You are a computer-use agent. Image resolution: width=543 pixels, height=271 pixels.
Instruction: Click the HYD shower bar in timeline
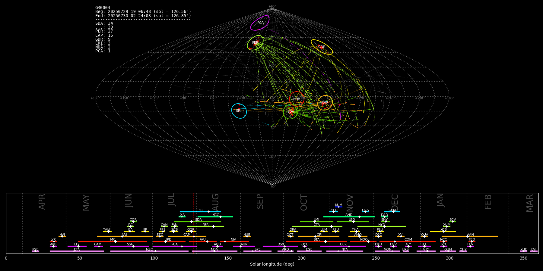(x=382, y=226)
